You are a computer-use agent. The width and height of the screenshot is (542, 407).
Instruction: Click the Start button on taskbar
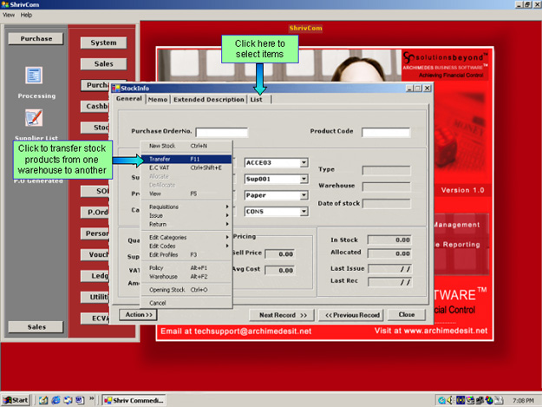point(16,400)
